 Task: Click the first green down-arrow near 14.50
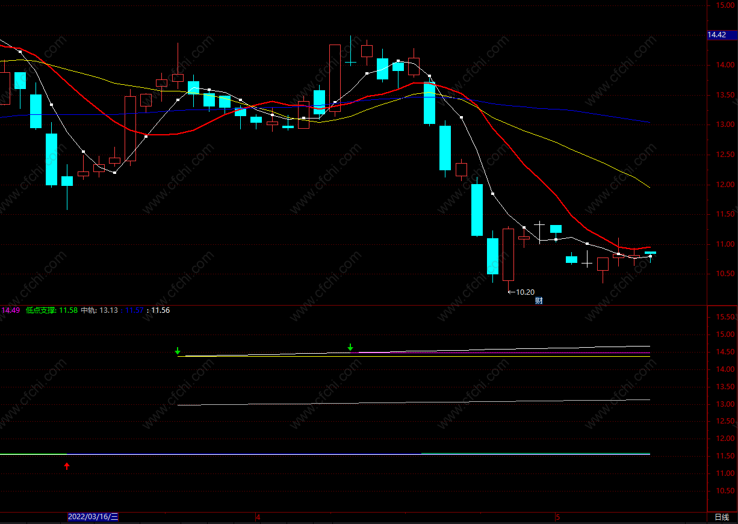click(178, 351)
